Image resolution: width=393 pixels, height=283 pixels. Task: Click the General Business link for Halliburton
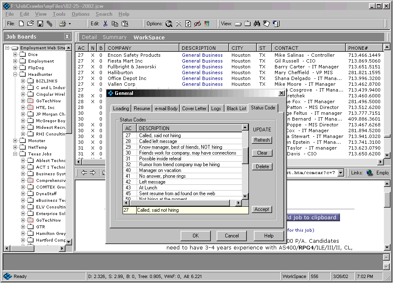click(x=202, y=73)
